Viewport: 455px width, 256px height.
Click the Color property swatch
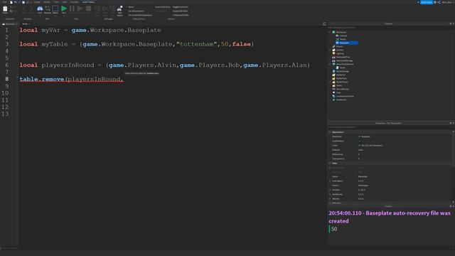pyautogui.click(x=359, y=145)
